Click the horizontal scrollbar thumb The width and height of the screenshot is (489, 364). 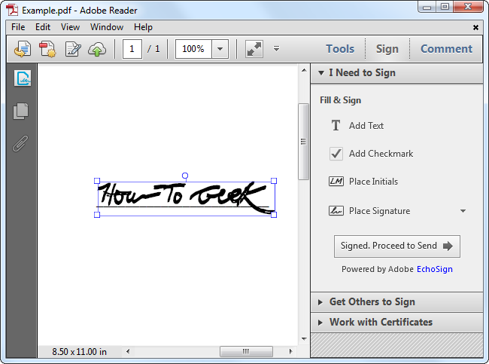coord(246,351)
